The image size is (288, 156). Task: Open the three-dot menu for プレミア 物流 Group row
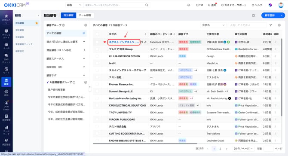point(275,49)
